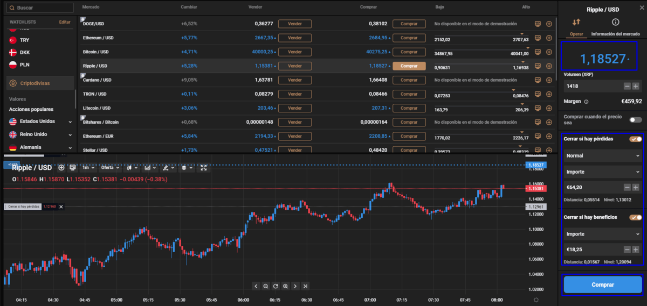Expand Estados Unidos stocks list
647x306 pixels.
(x=70, y=122)
